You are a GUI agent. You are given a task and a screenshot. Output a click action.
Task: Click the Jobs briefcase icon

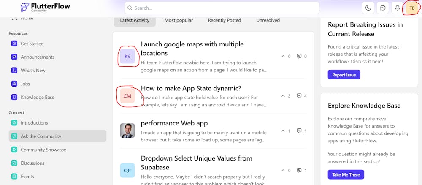point(14,84)
